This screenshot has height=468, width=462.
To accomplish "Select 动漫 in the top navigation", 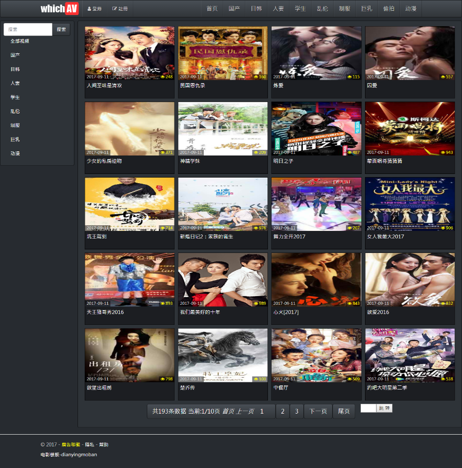I will 411,9.
